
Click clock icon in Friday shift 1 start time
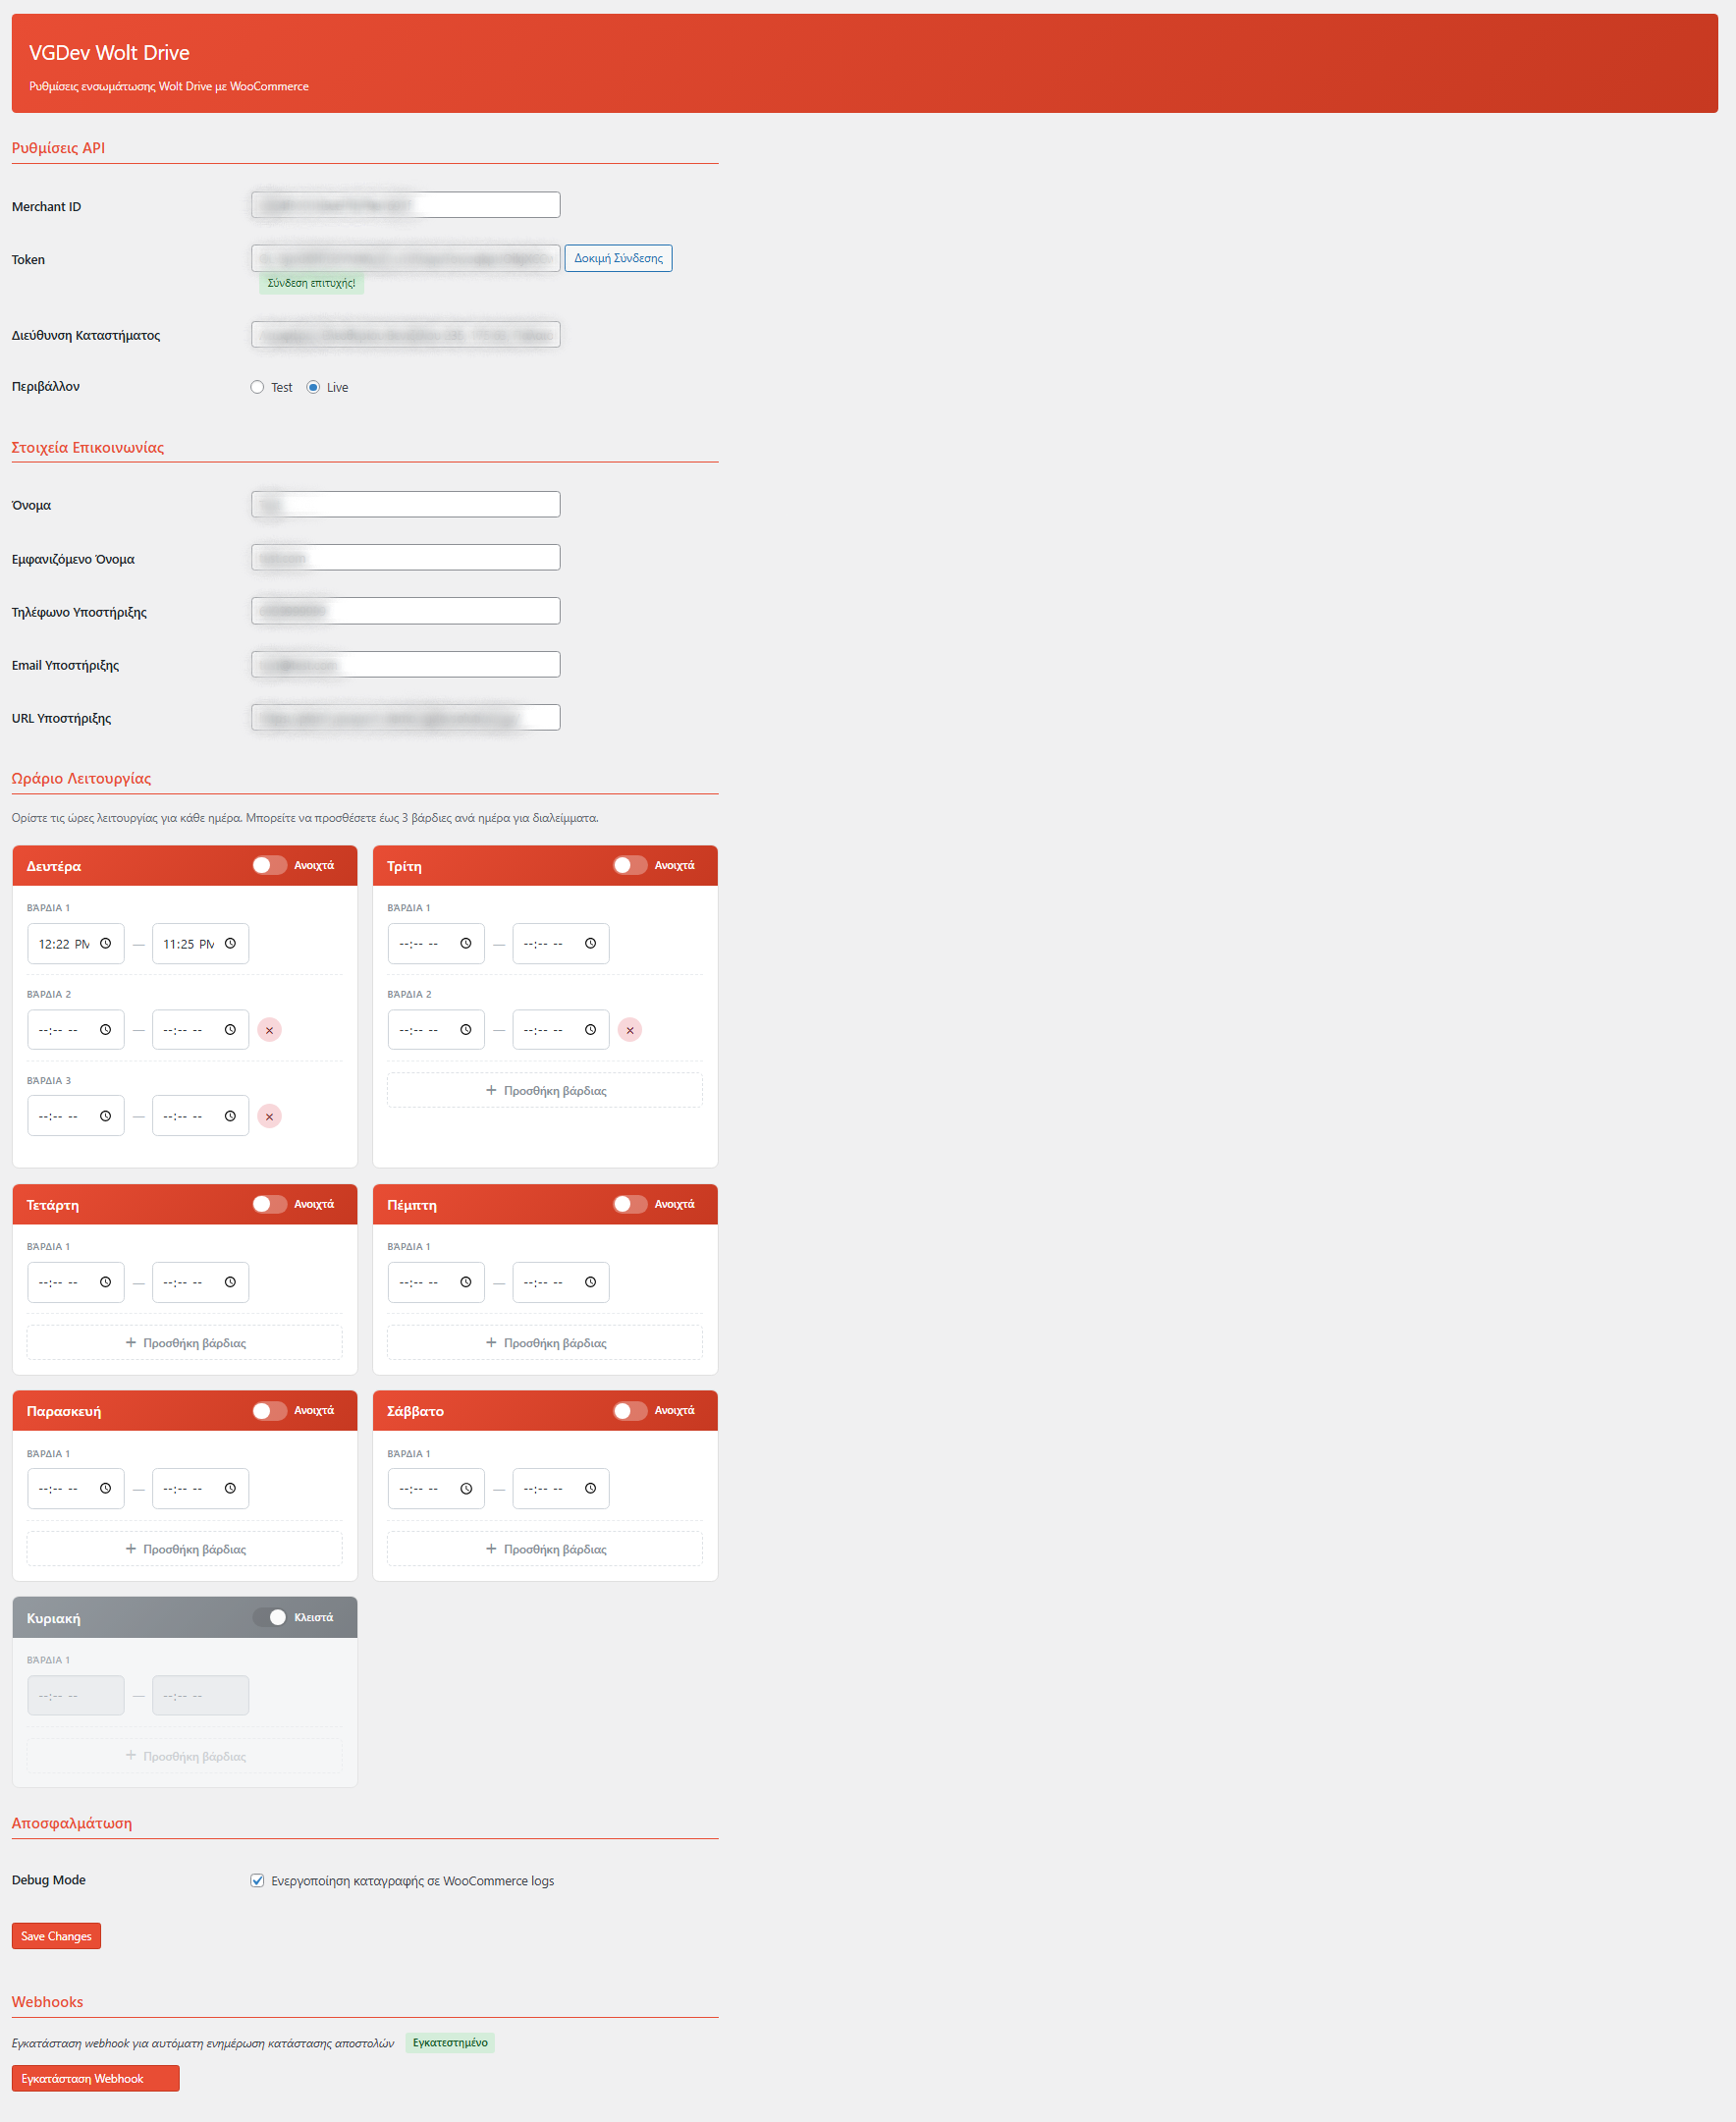click(x=105, y=1488)
